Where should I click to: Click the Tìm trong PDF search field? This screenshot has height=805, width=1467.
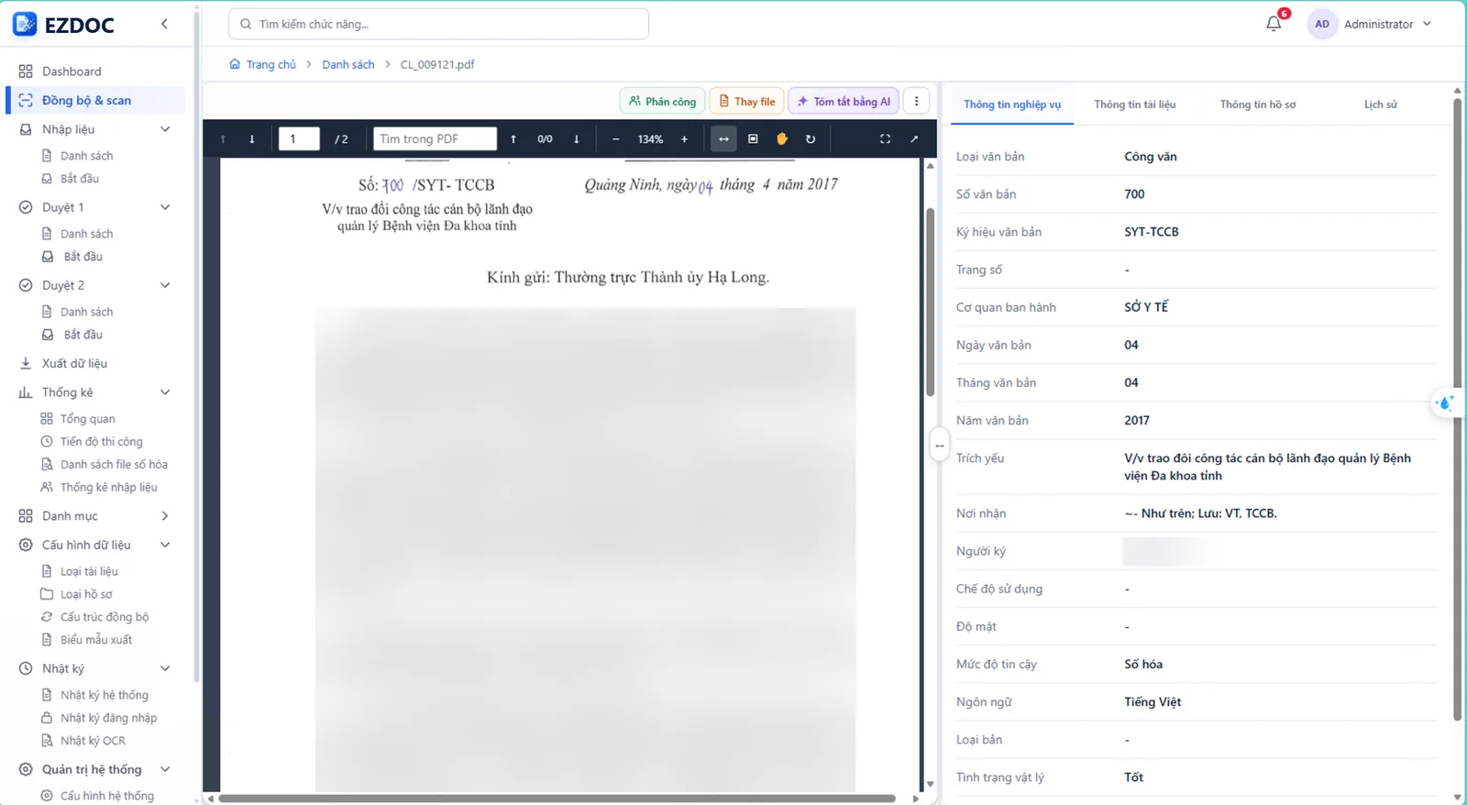(x=435, y=139)
